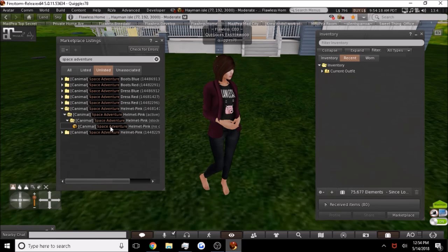Image resolution: width=448 pixels, height=252 pixels.
Task: Open File Explorer from taskbar
Action: pyautogui.click(x=169, y=246)
